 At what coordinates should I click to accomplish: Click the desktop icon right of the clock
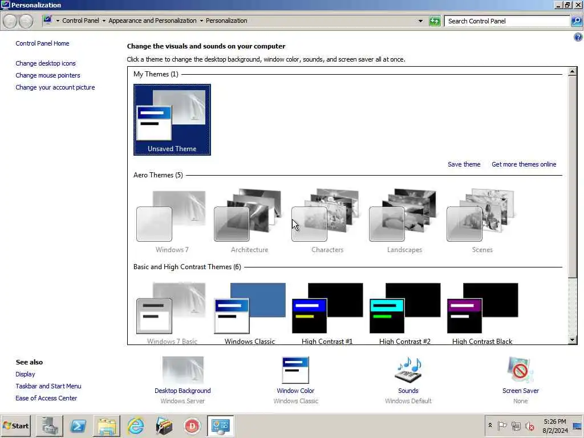[x=577, y=426]
